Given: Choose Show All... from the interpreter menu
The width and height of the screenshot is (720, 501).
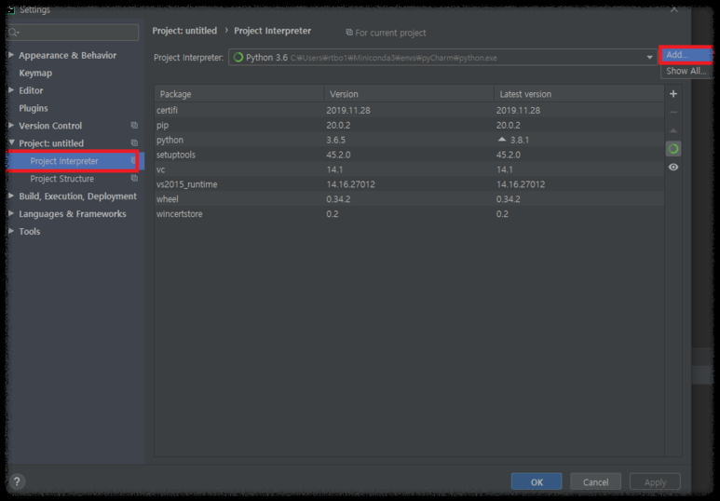Looking at the screenshot, I should [686, 71].
